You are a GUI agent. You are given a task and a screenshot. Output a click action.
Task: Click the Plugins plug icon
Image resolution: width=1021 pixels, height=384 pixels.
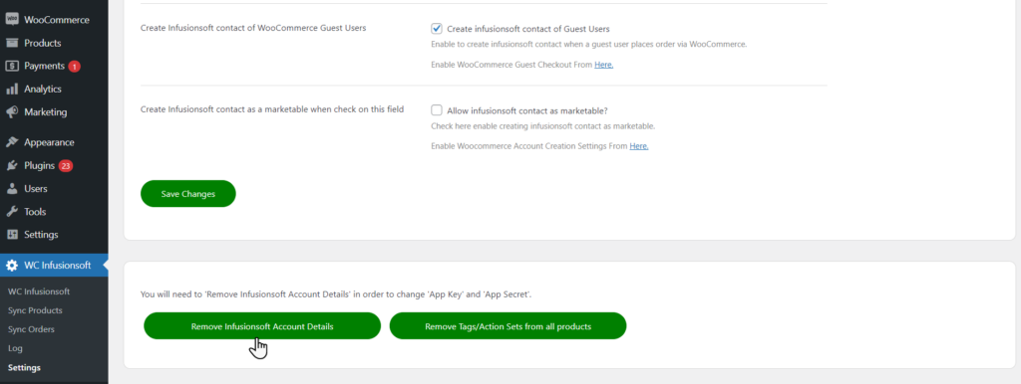12,166
